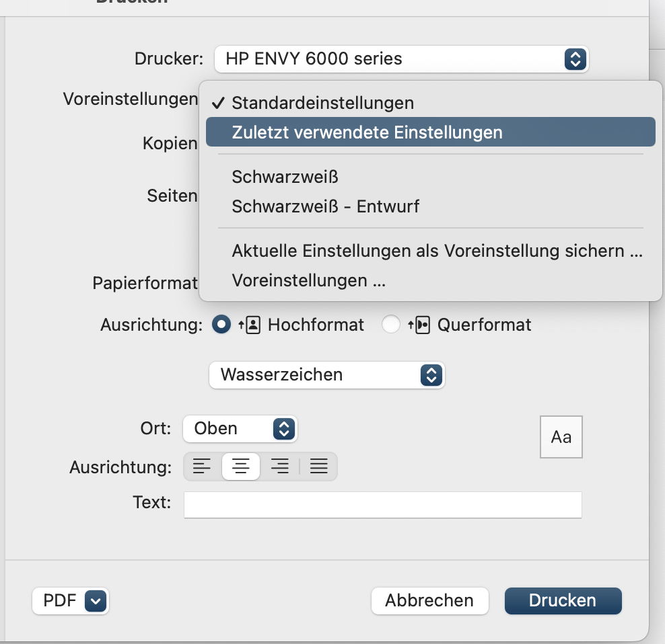Viewport: 665px width, 644px height.
Task: Pick Schwarzweiß - Entwurf preset
Action: point(325,206)
